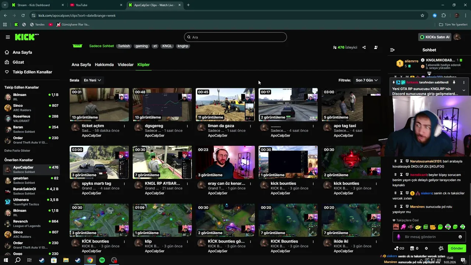Share the ApoCalpSer channel
The width and height of the screenshot is (471, 265).
pyautogui.click(x=364, y=47)
